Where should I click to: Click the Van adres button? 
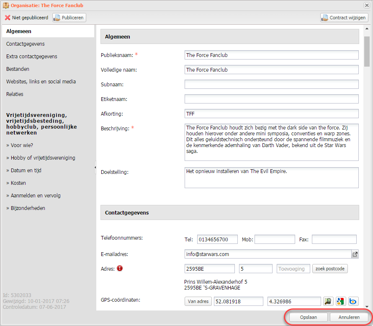[x=198, y=301]
